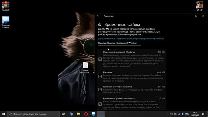The image size is (208, 117).
Task: Open File Explorer from the taskbar
Action: (79, 114)
